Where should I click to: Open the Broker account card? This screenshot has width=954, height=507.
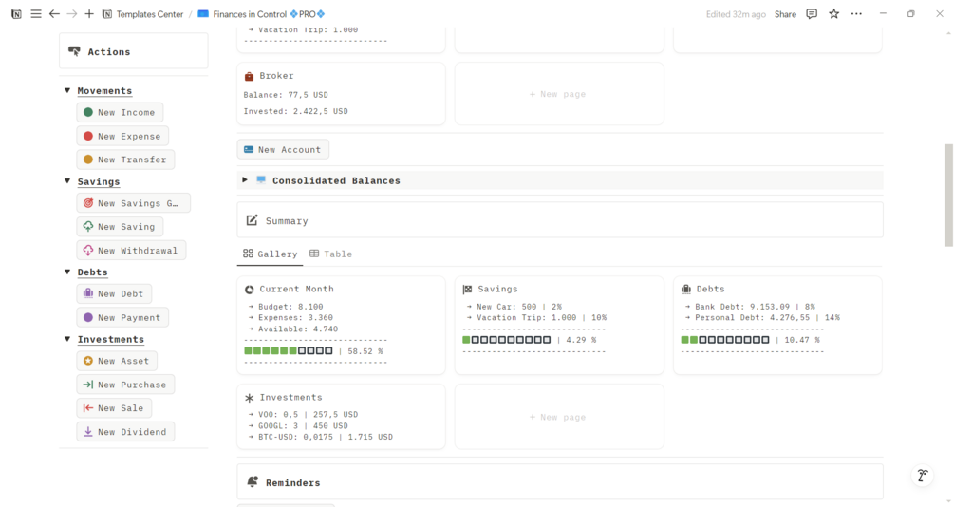click(x=341, y=94)
